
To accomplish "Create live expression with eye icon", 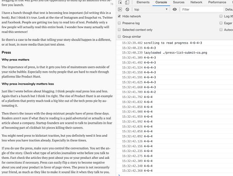I will point(175,9).
